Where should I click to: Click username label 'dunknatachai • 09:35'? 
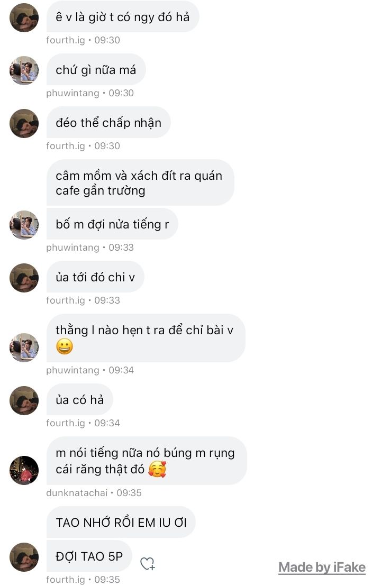pos(94,493)
